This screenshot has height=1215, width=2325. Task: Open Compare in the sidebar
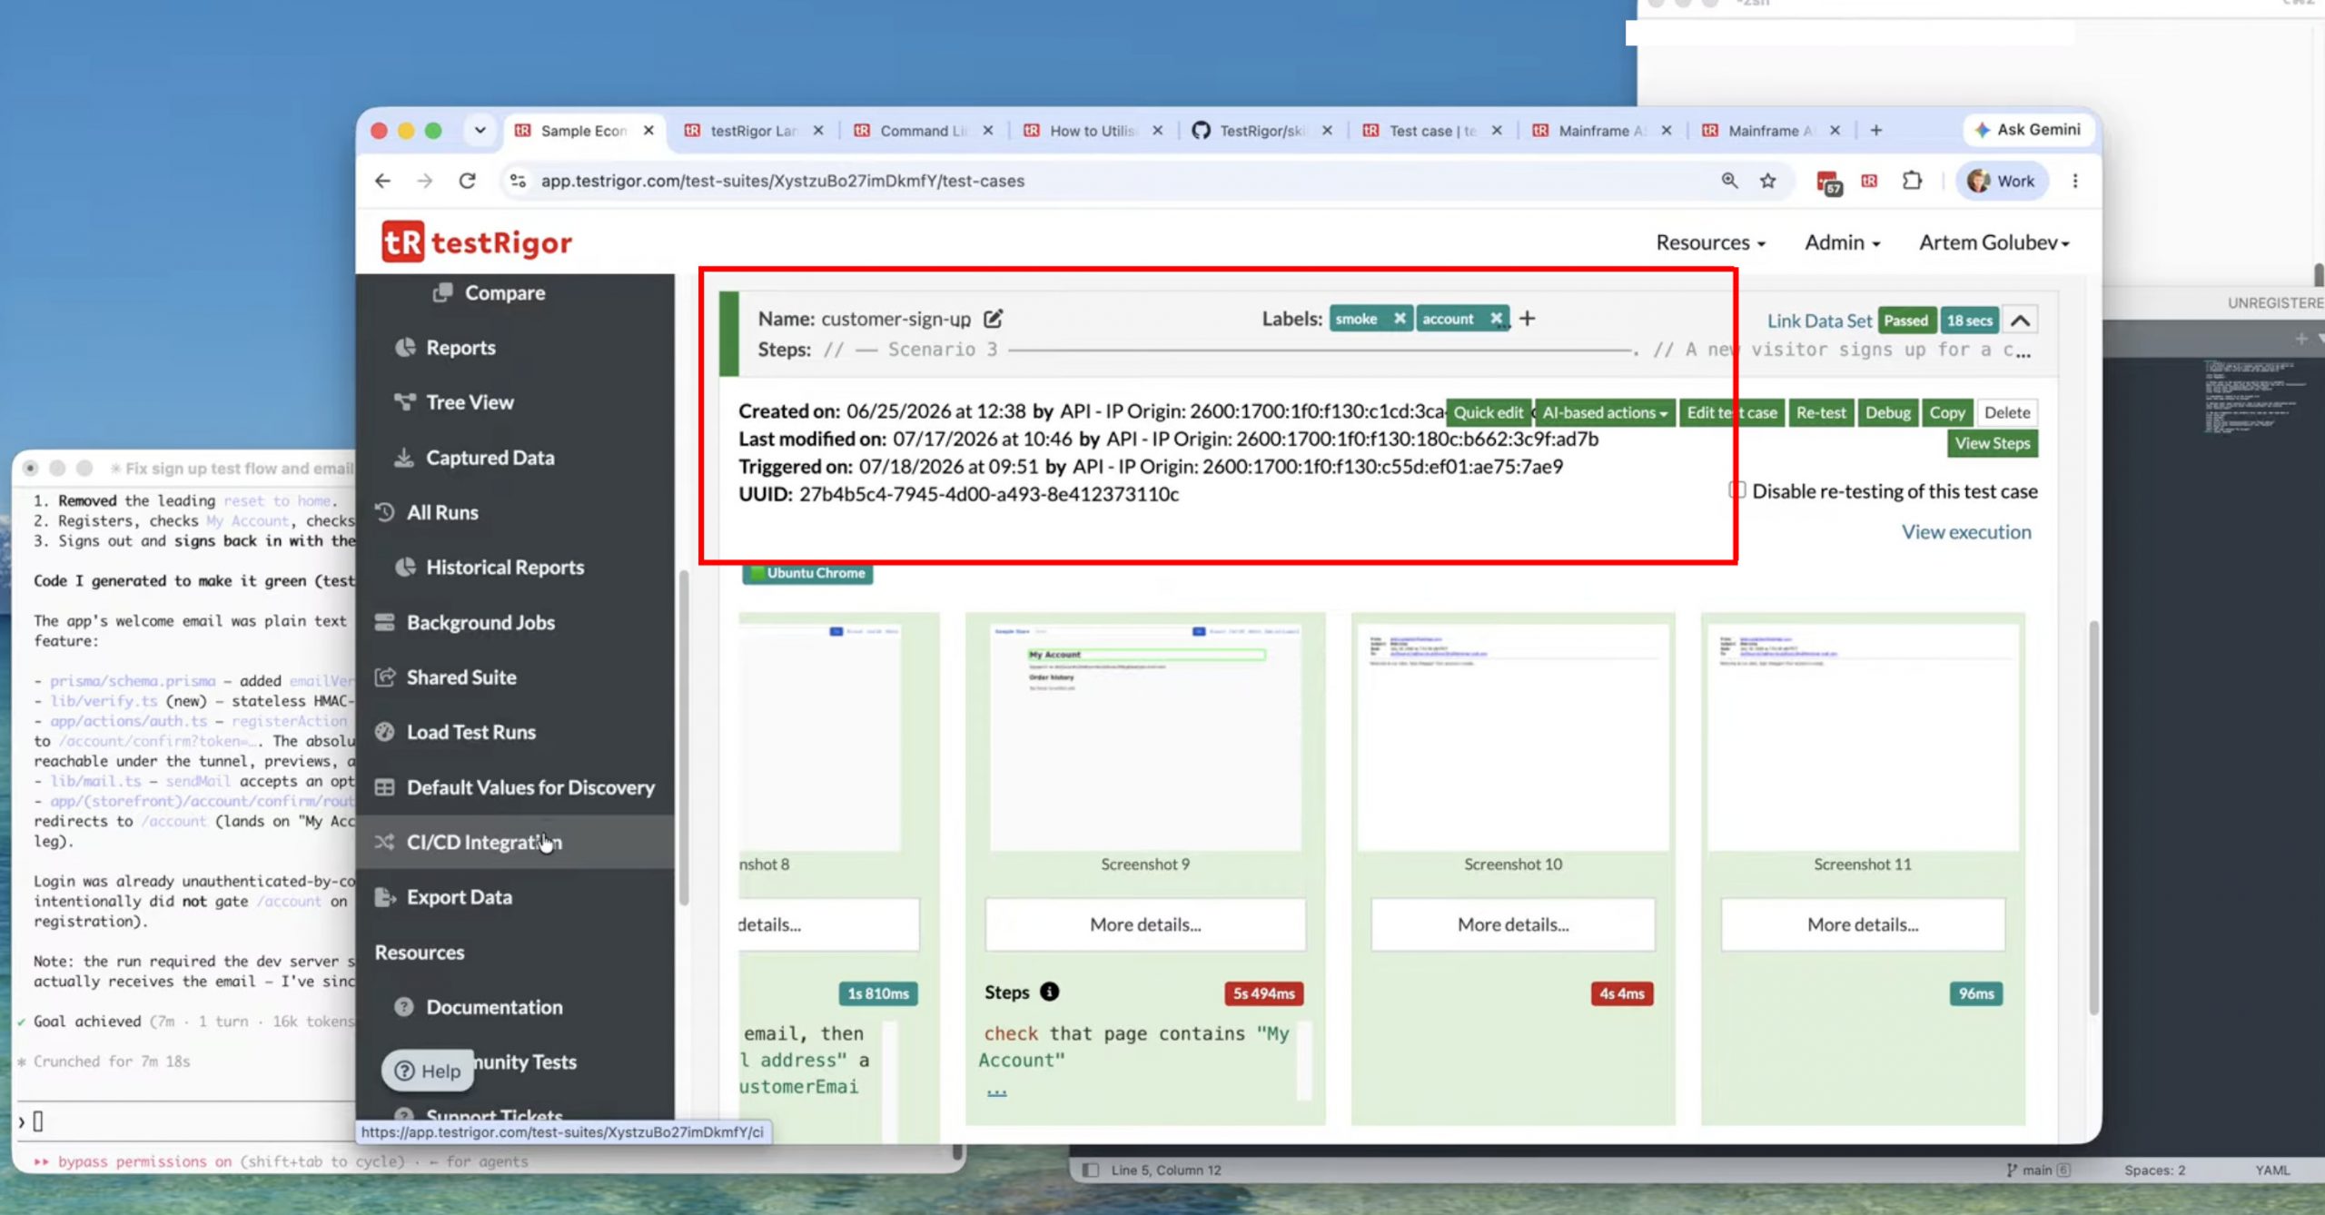click(x=490, y=292)
